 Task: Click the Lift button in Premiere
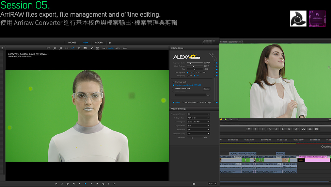[x=303, y=129]
